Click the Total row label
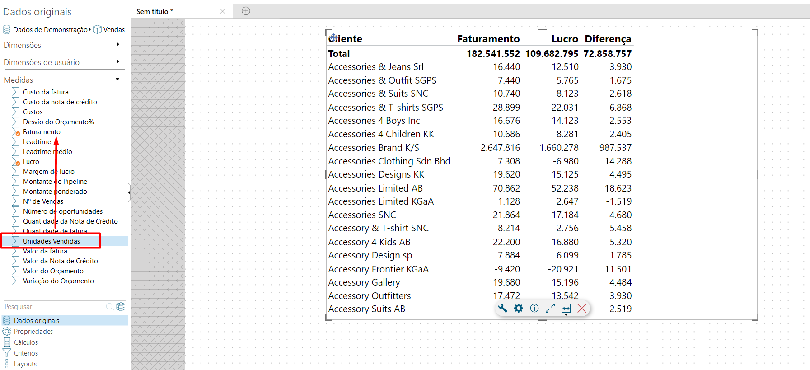The width and height of the screenshot is (810, 370). point(339,53)
